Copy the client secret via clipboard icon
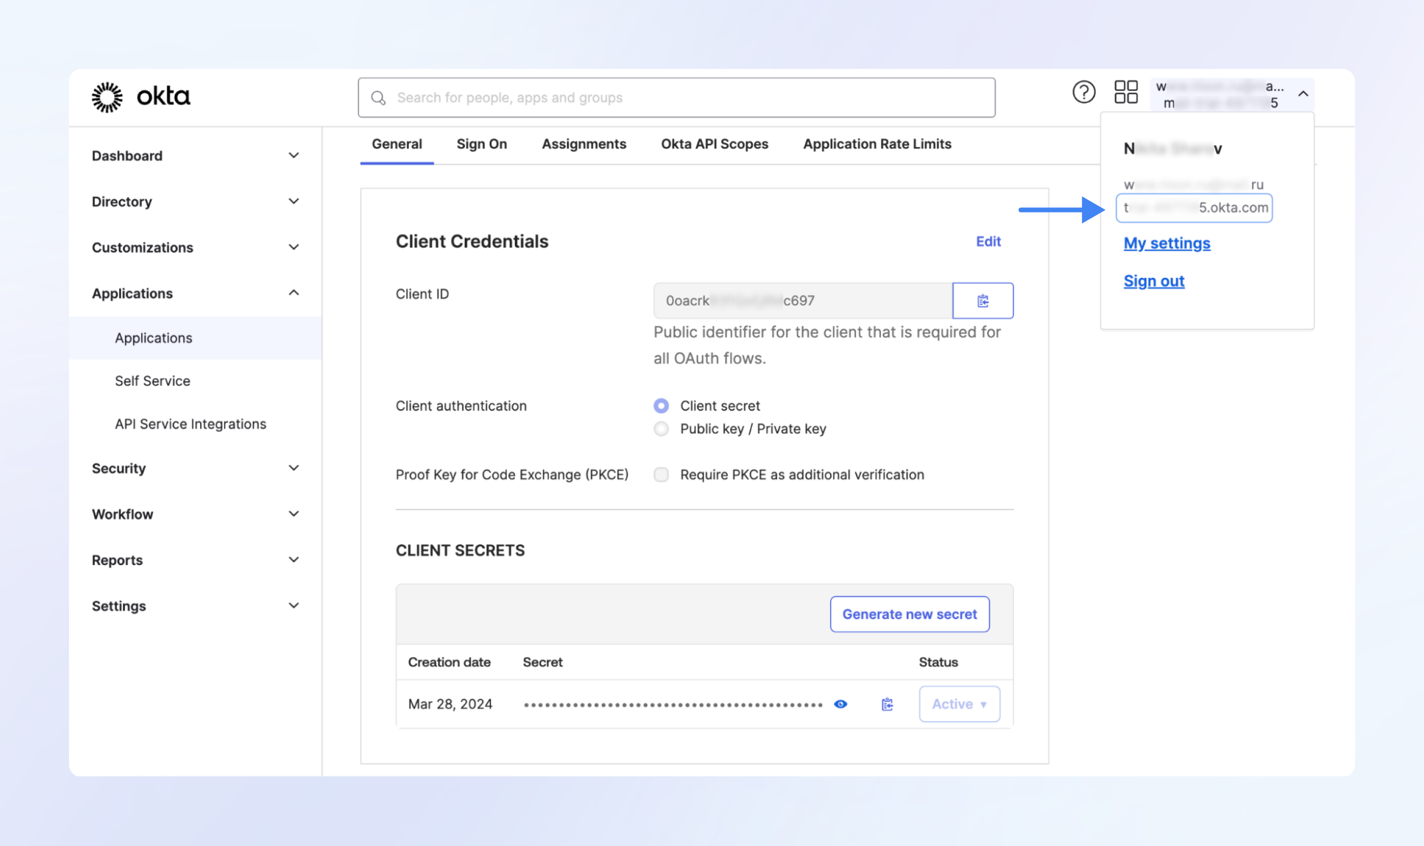The width and height of the screenshot is (1424, 846). tap(887, 704)
